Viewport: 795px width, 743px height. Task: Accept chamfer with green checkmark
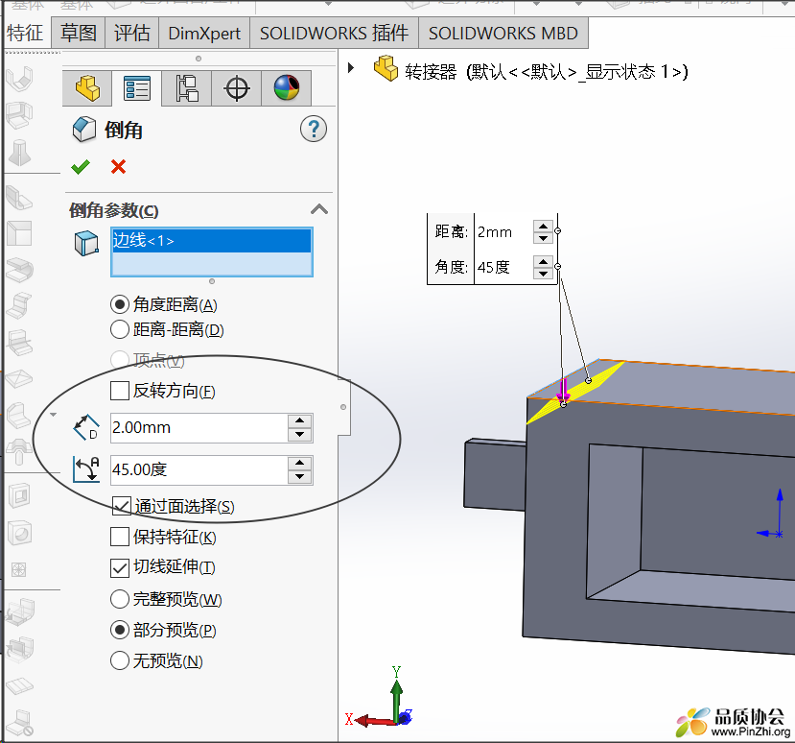[81, 166]
